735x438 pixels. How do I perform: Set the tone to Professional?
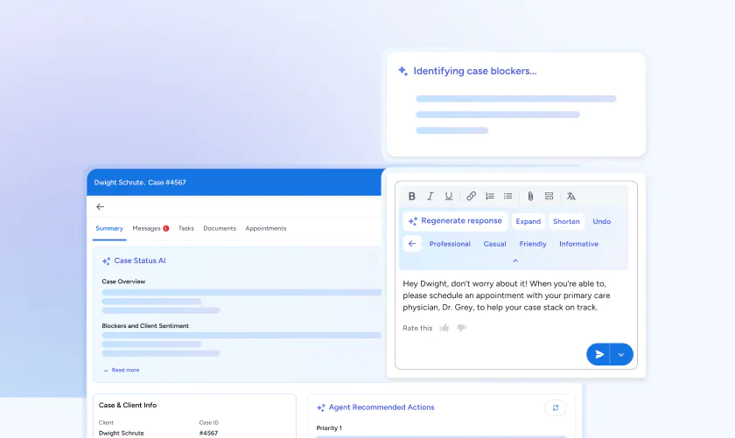pyautogui.click(x=450, y=244)
